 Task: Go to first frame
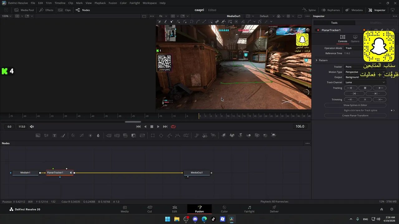[138, 127]
